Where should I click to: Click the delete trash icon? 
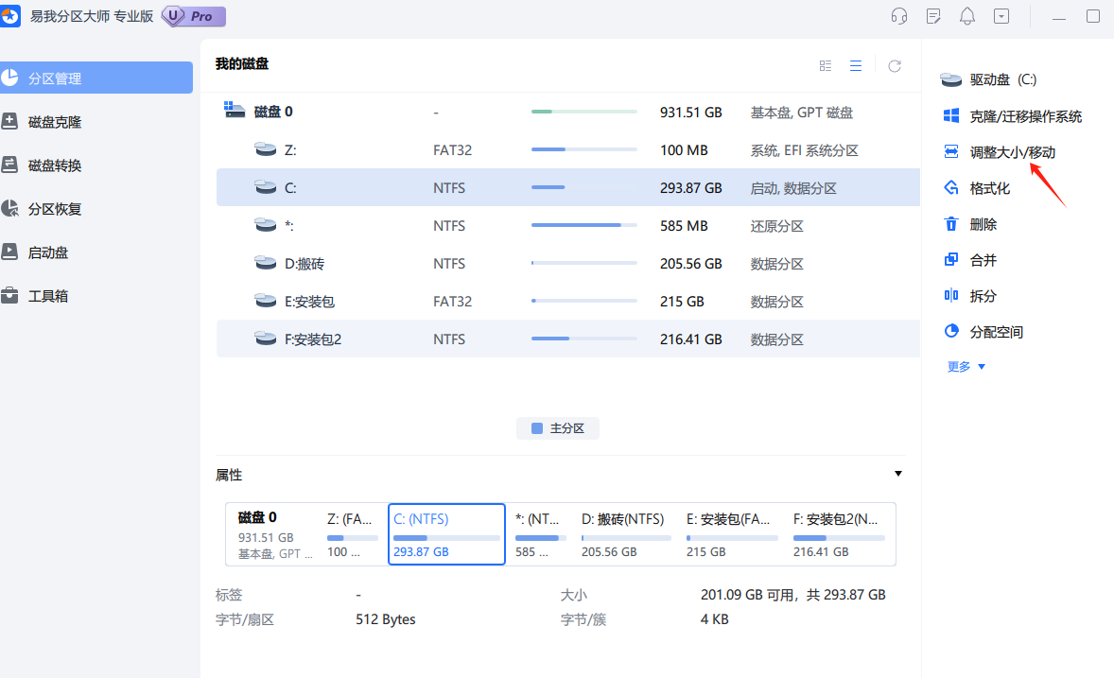951,224
